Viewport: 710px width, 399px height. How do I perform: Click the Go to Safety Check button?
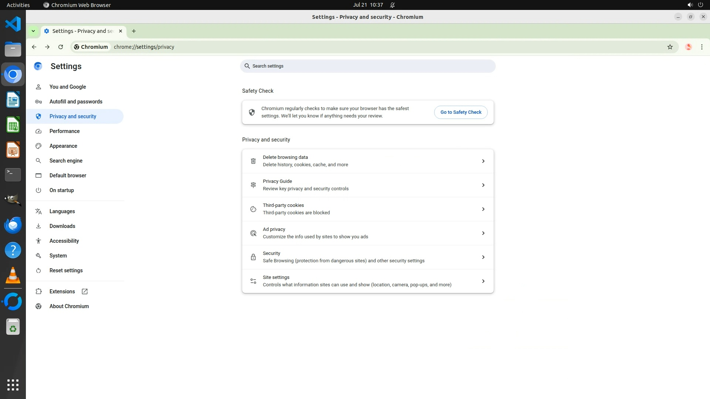point(460,112)
